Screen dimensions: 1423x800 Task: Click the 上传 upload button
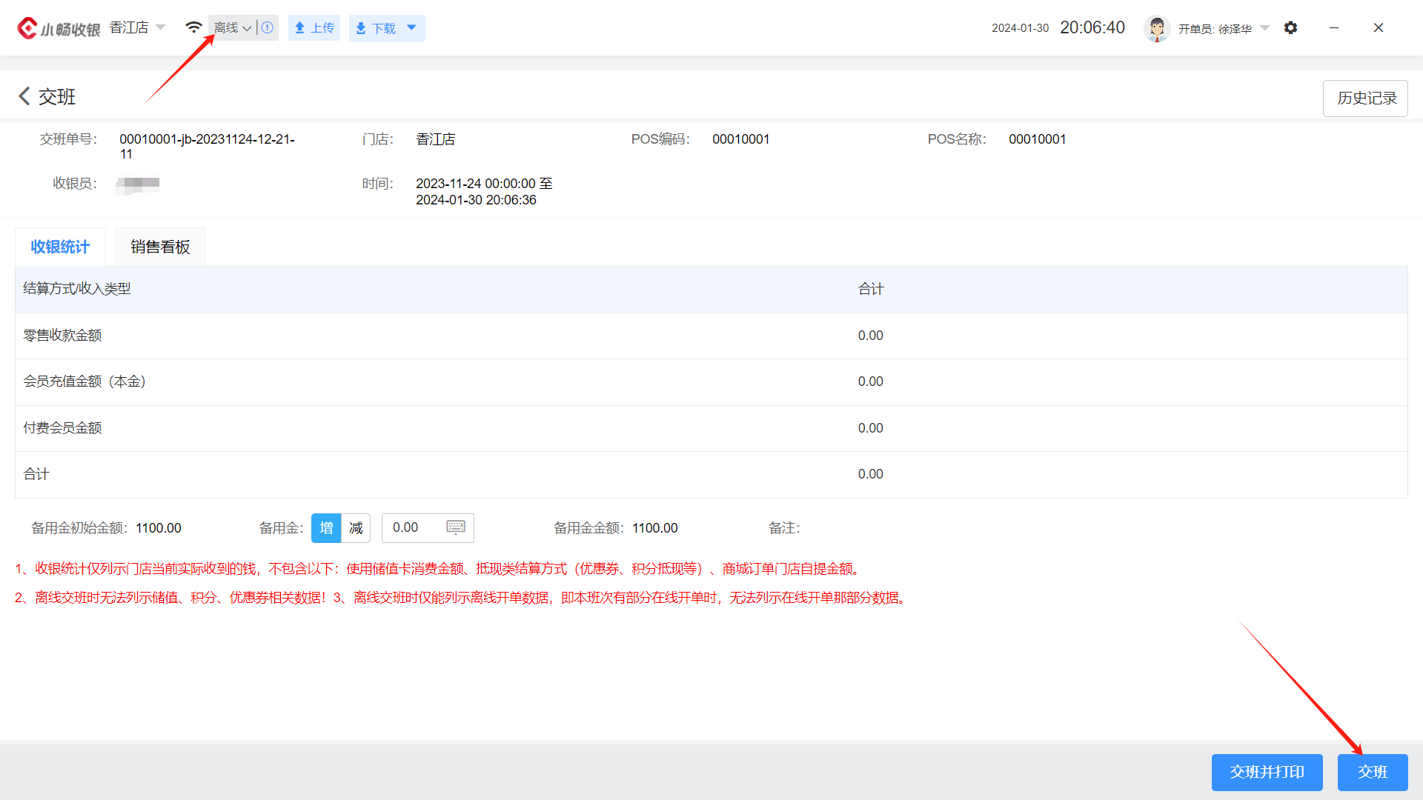tap(314, 28)
